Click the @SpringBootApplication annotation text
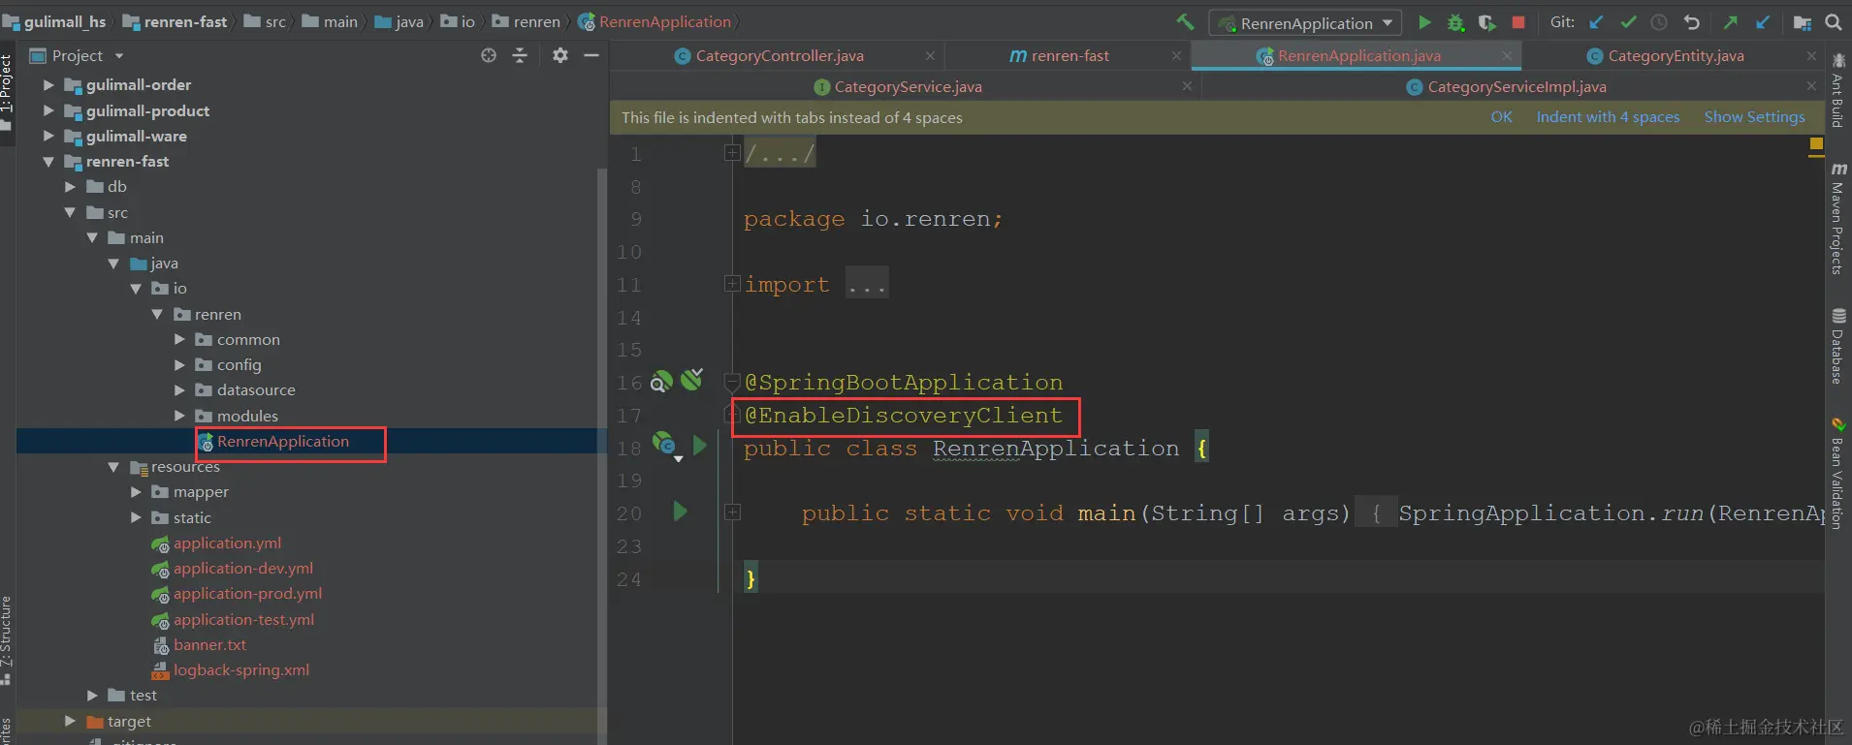This screenshot has width=1852, height=745. [903, 383]
